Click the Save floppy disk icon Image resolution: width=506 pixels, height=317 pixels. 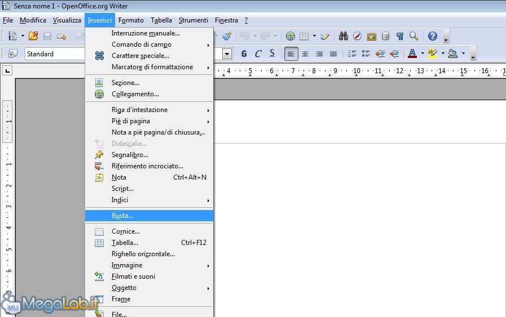[47, 36]
